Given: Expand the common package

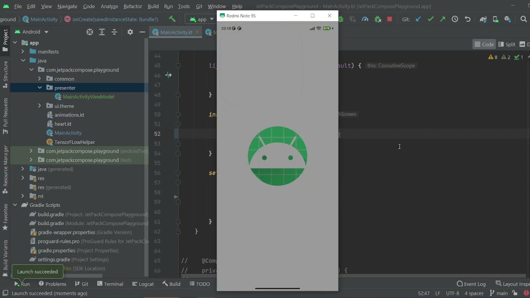Looking at the screenshot, I should [x=39, y=79].
